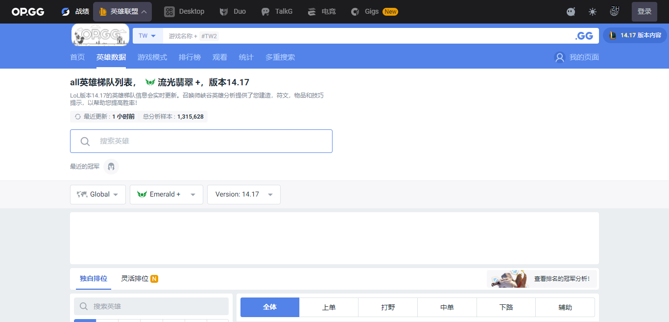Click the TalkG chat icon
669x322 pixels.
click(x=265, y=12)
